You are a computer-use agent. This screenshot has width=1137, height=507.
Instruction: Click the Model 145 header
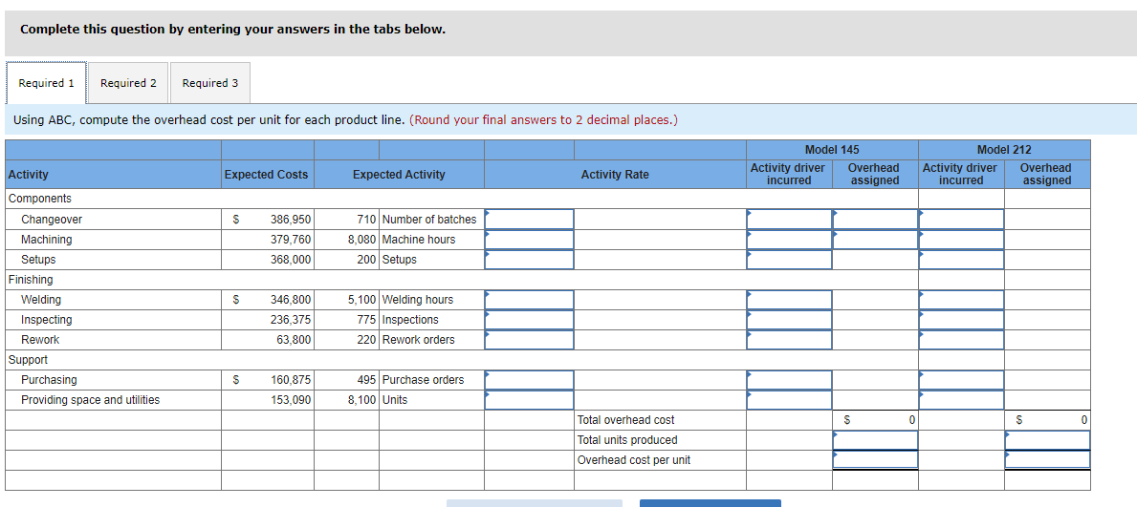tap(832, 150)
